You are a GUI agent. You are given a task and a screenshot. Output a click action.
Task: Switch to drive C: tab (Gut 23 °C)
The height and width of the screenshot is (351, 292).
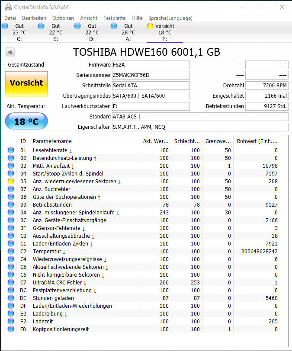coord(19,32)
